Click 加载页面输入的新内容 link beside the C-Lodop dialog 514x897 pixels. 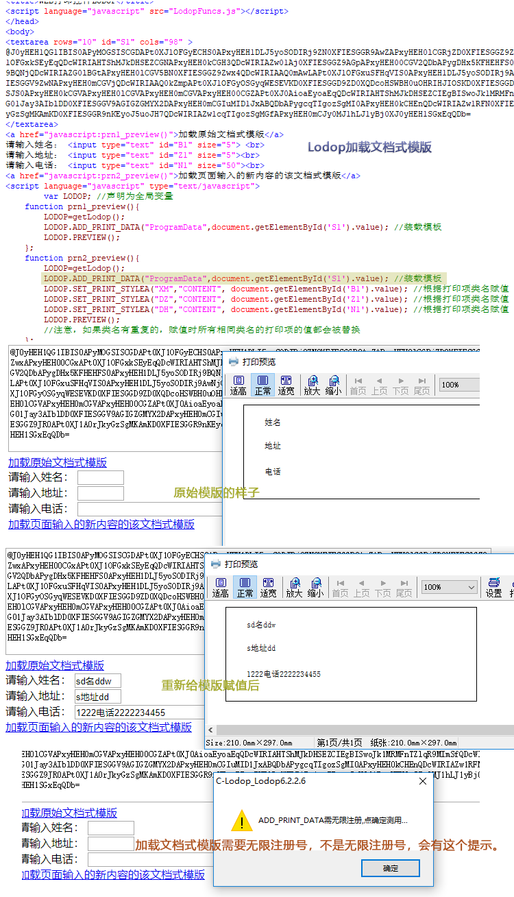(113, 874)
